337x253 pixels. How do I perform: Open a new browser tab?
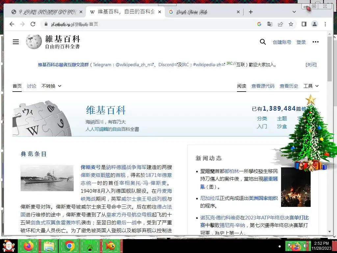click(x=250, y=12)
